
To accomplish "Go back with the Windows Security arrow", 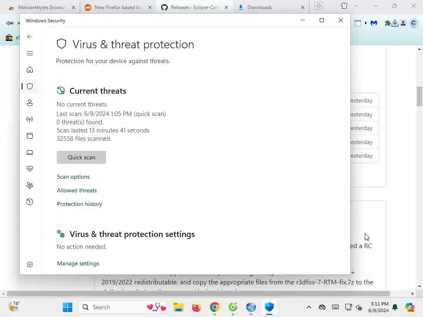I will pos(30,37).
